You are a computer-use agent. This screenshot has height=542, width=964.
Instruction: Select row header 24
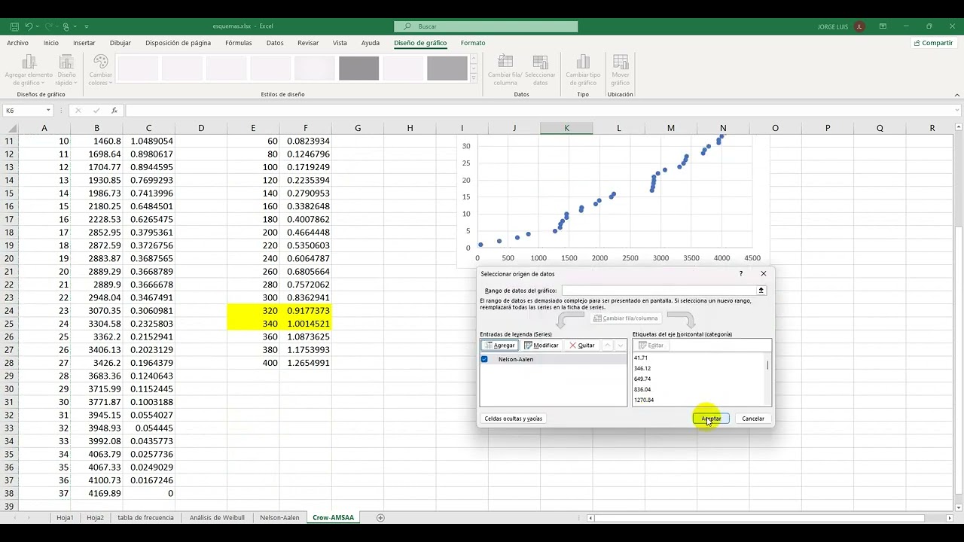click(x=10, y=310)
